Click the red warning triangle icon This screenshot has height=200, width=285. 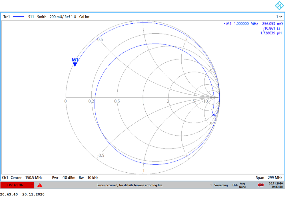pyautogui.click(x=40, y=185)
